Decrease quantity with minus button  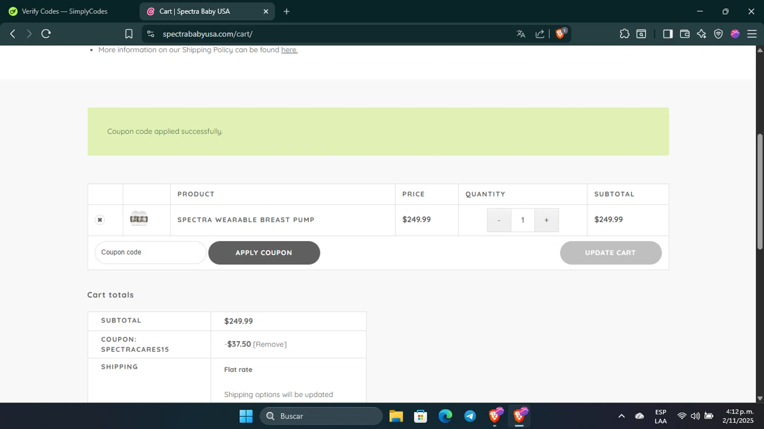(x=499, y=220)
